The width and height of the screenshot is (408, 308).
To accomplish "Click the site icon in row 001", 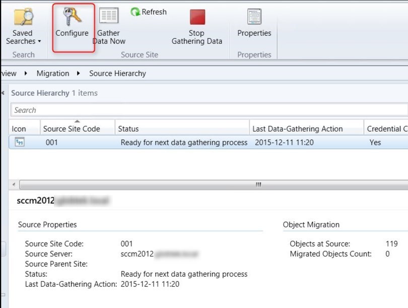I will 20,143.
